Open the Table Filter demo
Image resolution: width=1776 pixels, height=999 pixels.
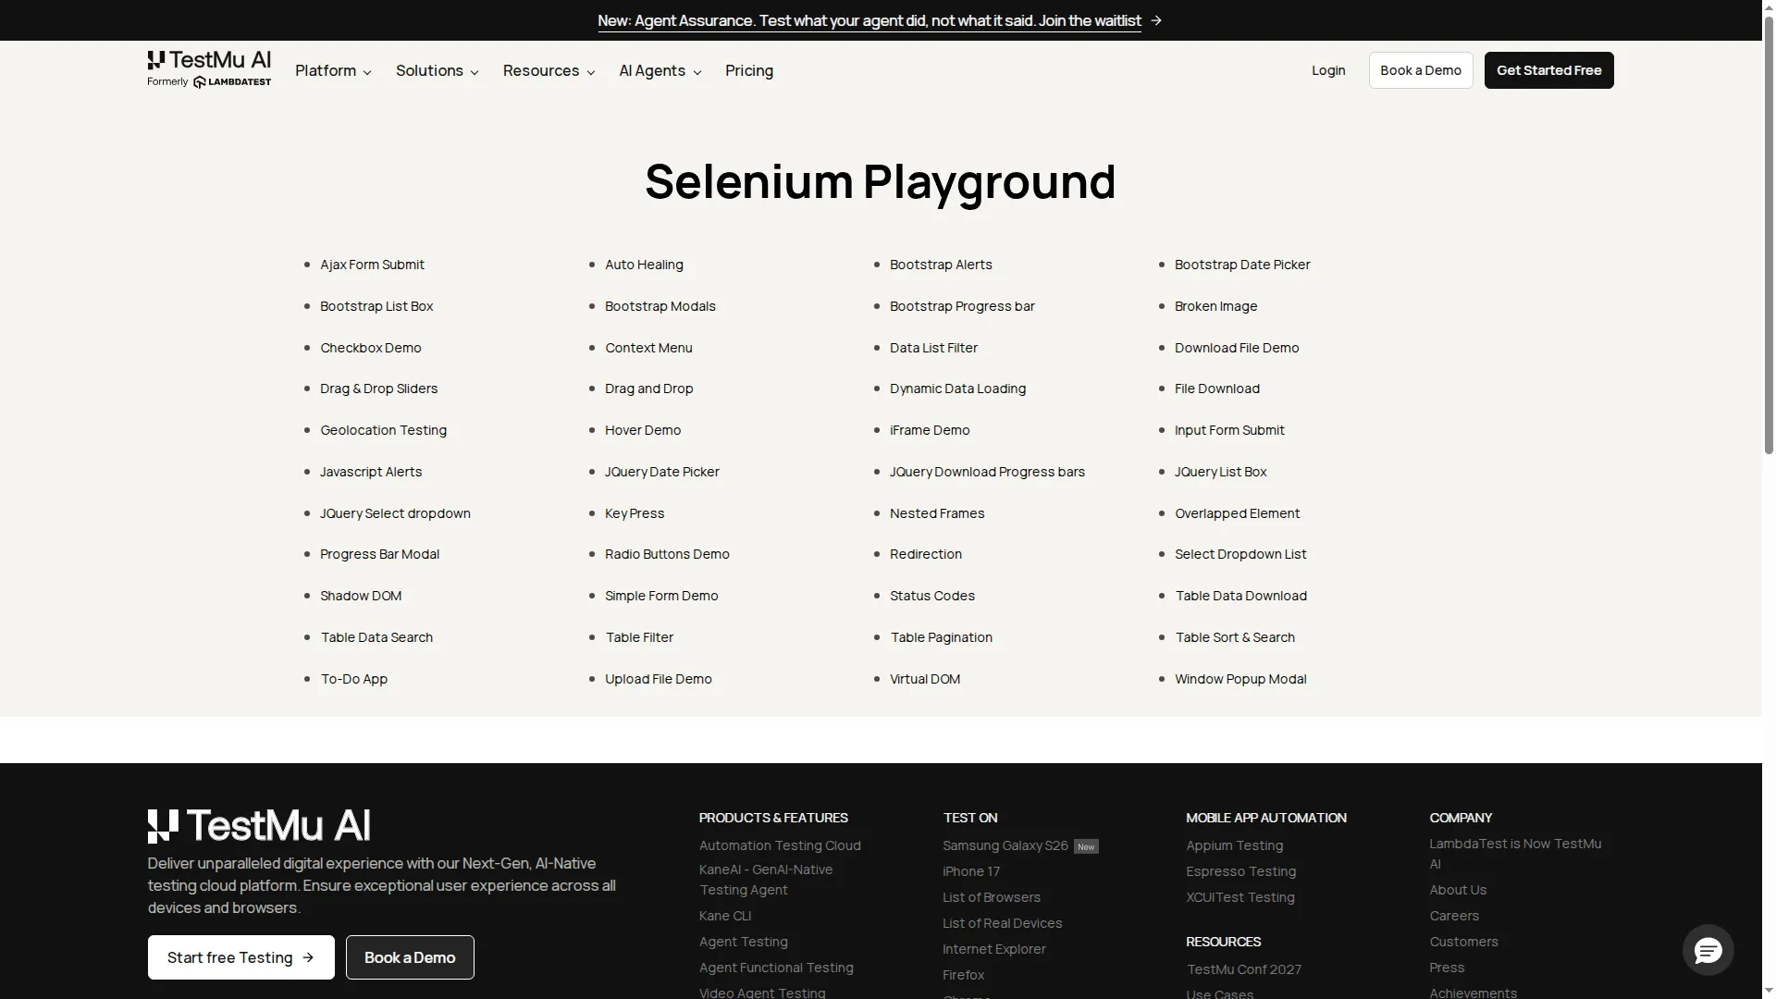[639, 637]
